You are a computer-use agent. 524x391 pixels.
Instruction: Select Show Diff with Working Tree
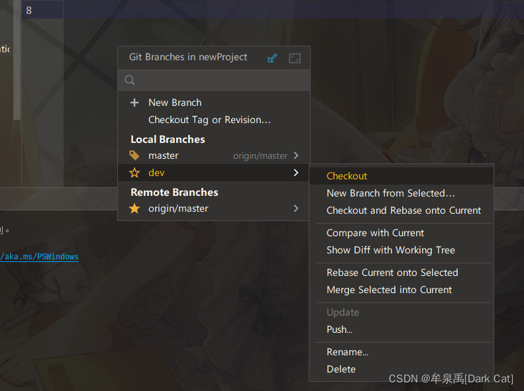coord(401,250)
